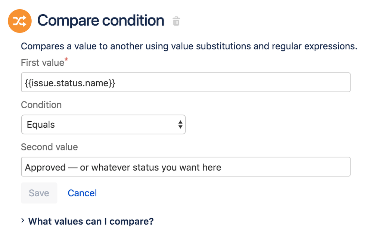
Task: Click the orange shuffle Compare condition icon
Action: click(x=20, y=21)
